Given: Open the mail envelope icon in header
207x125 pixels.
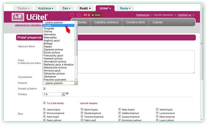Looking at the screenshot, I should (72, 15).
